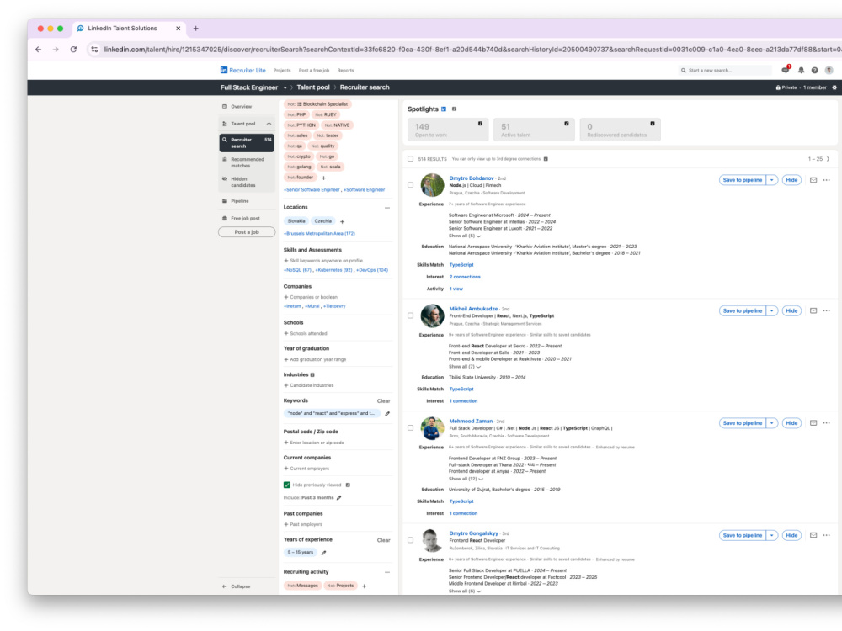Click the Post a job button
The height and width of the screenshot is (631, 842).
pyautogui.click(x=247, y=232)
